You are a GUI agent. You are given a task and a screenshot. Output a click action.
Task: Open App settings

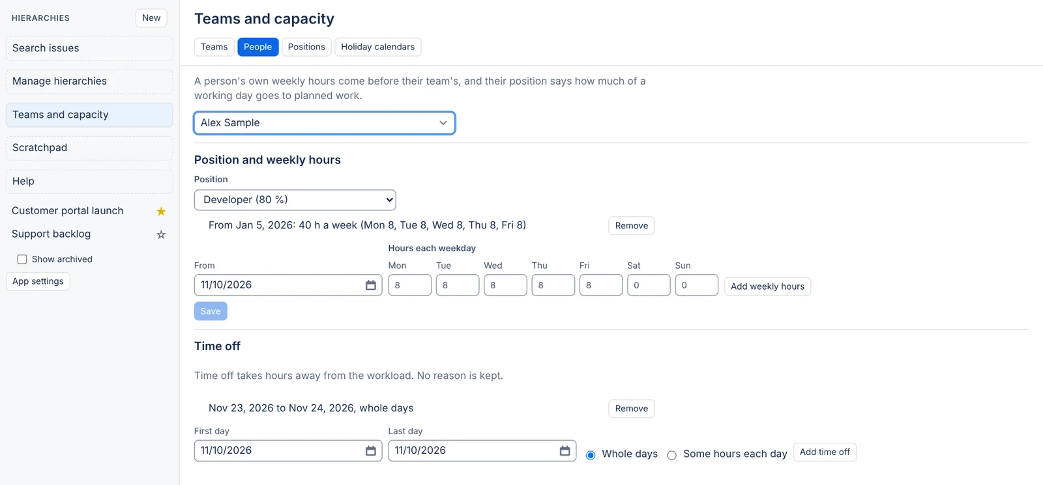click(38, 281)
